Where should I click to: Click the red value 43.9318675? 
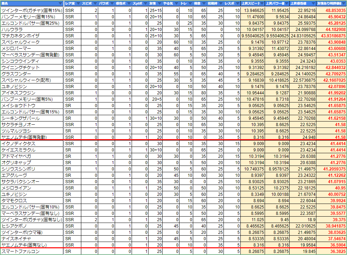[x=333, y=36]
